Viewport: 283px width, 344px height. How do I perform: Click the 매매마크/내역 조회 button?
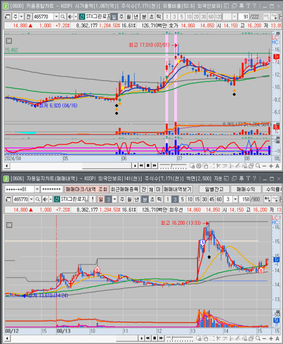click(x=86, y=189)
